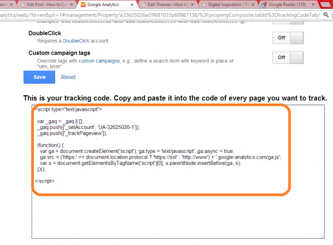Switch to Digital Inspiration tab
Image resolution: width=333 pixels, height=245 pixels.
[x=228, y=5]
